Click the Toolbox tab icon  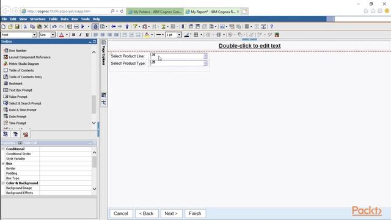[x=26, y=134]
